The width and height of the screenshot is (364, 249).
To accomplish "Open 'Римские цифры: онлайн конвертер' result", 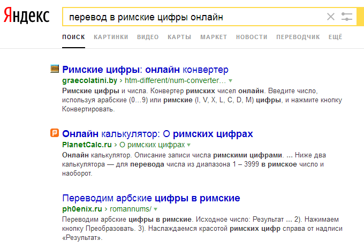I will 145,70.
